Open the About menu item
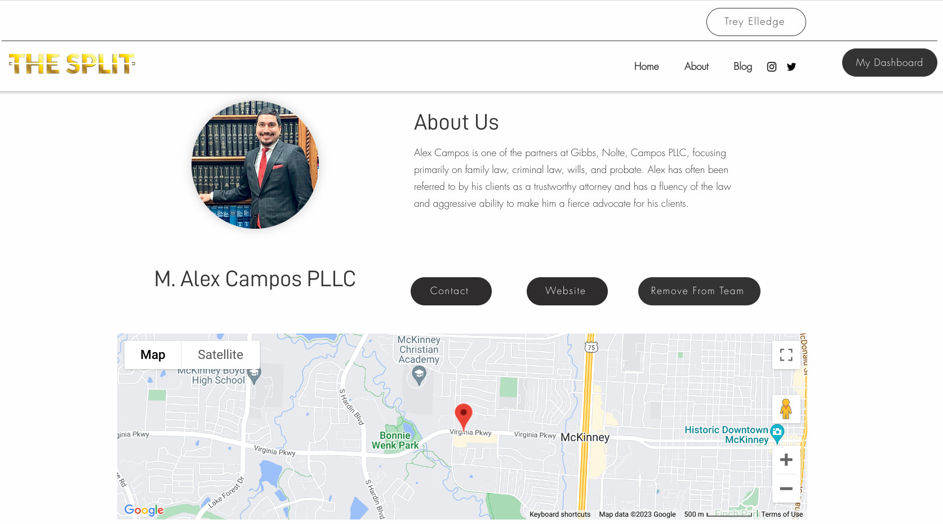The image size is (943, 524). pyautogui.click(x=696, y=66)
